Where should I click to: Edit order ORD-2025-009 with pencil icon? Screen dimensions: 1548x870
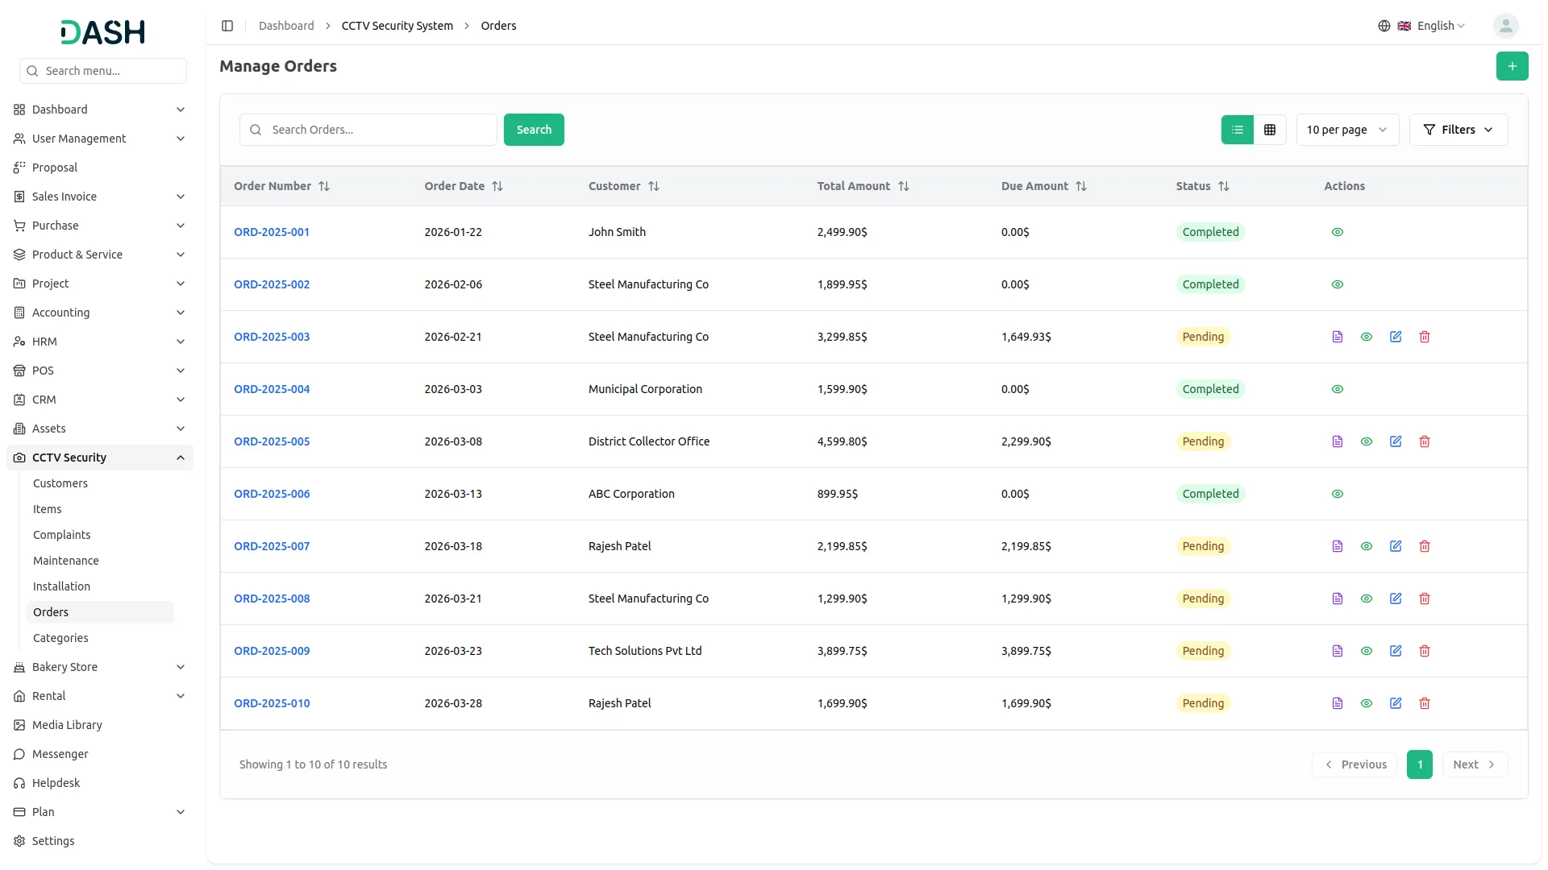[1396, 651]
